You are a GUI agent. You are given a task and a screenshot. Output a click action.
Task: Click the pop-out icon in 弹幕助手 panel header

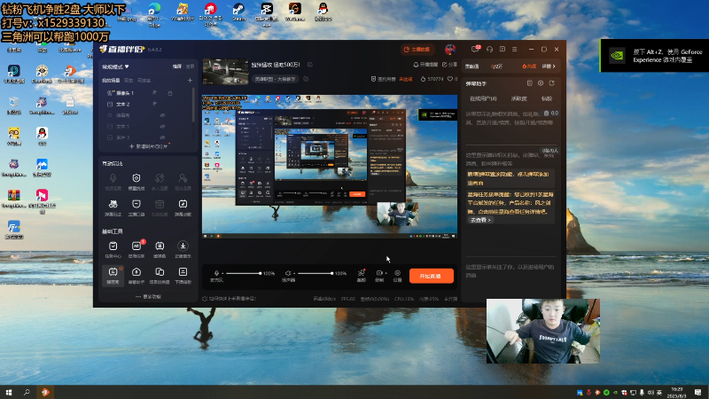click(551, 83)
